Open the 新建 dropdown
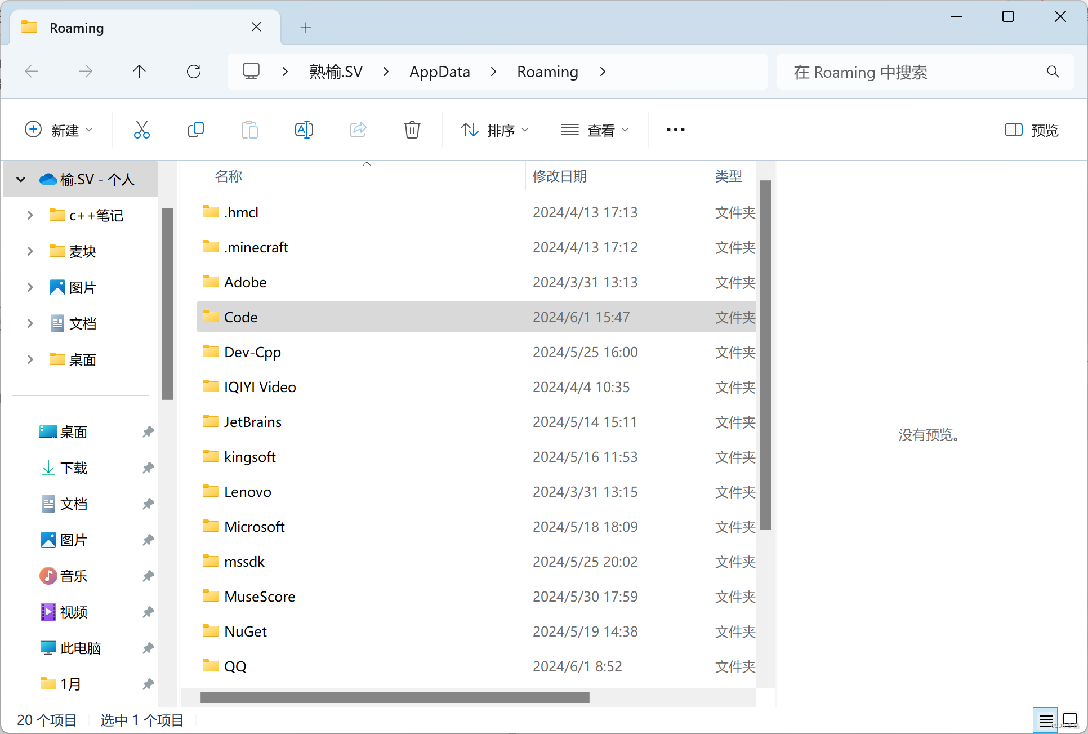 (59, 130)
